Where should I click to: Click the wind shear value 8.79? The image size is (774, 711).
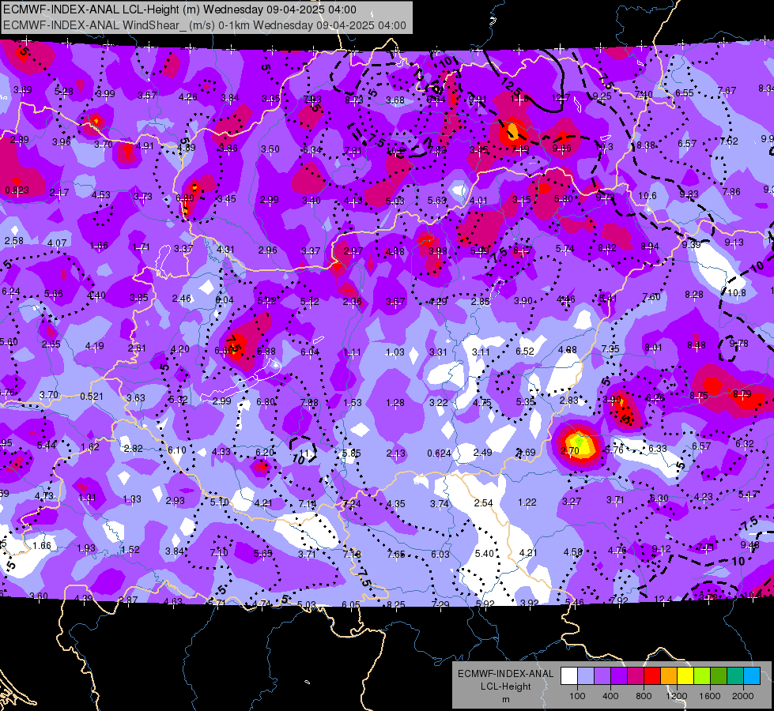pos(742,393)
